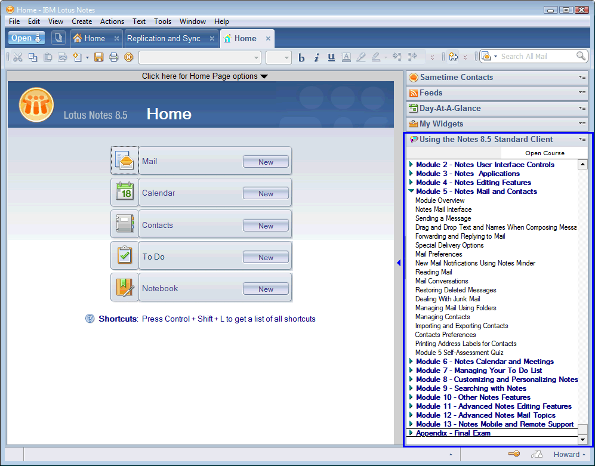This screenshot has height=466, width=595.
Task: Open the Notebook icon on Home page
Action: tap(125, 287)
